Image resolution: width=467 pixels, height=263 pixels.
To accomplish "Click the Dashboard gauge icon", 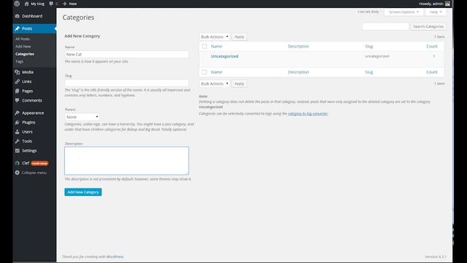I will pos(18,16).
